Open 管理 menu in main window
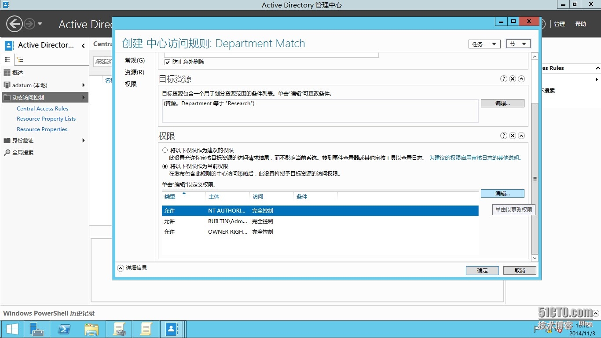This screenshot has height=338, width=601. pyautogui.click(x=560, y=24)
